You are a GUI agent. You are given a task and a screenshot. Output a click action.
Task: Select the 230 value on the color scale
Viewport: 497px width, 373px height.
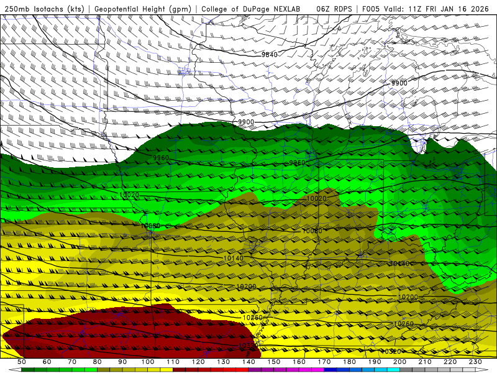pos(475,362)
